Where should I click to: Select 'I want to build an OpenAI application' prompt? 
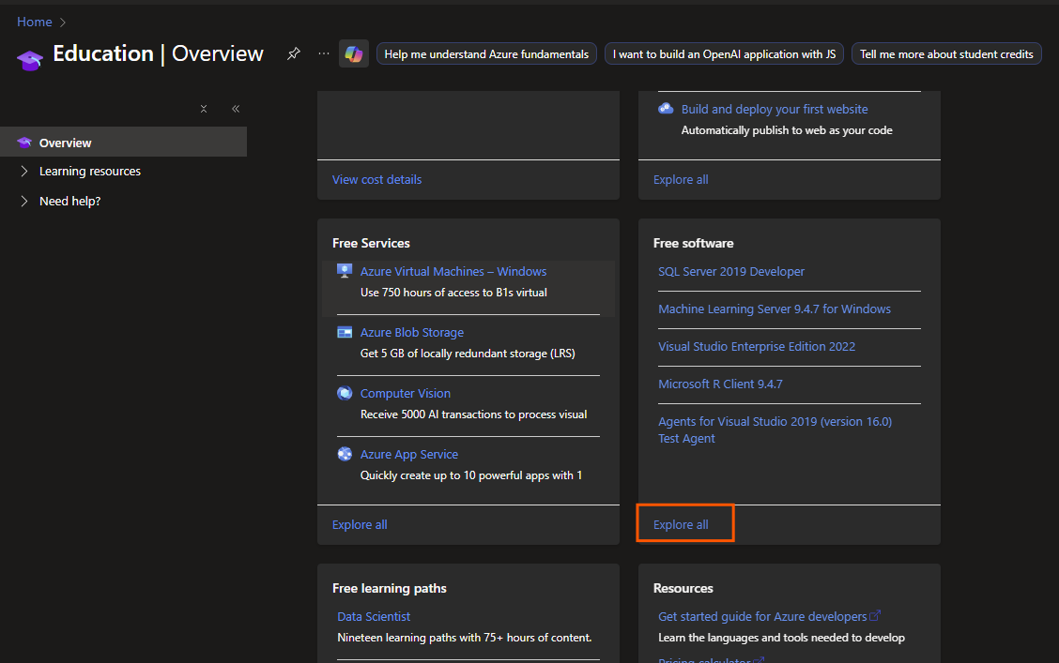pyautogui.click(x=724, y=54)
